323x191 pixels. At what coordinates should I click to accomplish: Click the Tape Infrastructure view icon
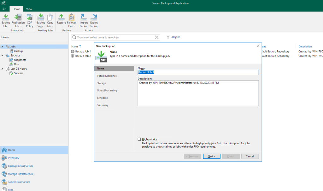[4, 182]
